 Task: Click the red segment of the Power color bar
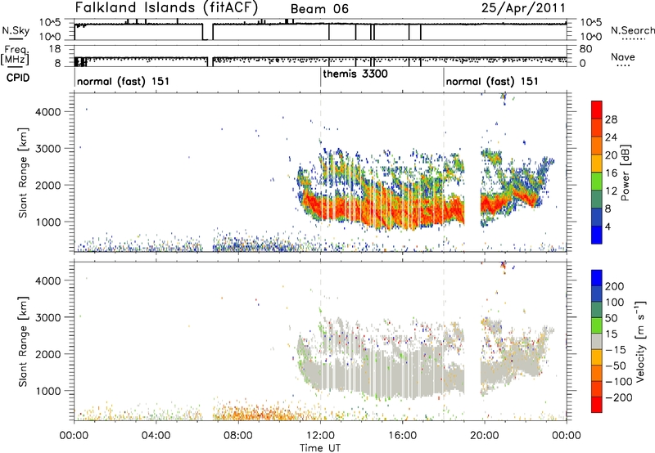pyautogui.click(x=597, y=110)
